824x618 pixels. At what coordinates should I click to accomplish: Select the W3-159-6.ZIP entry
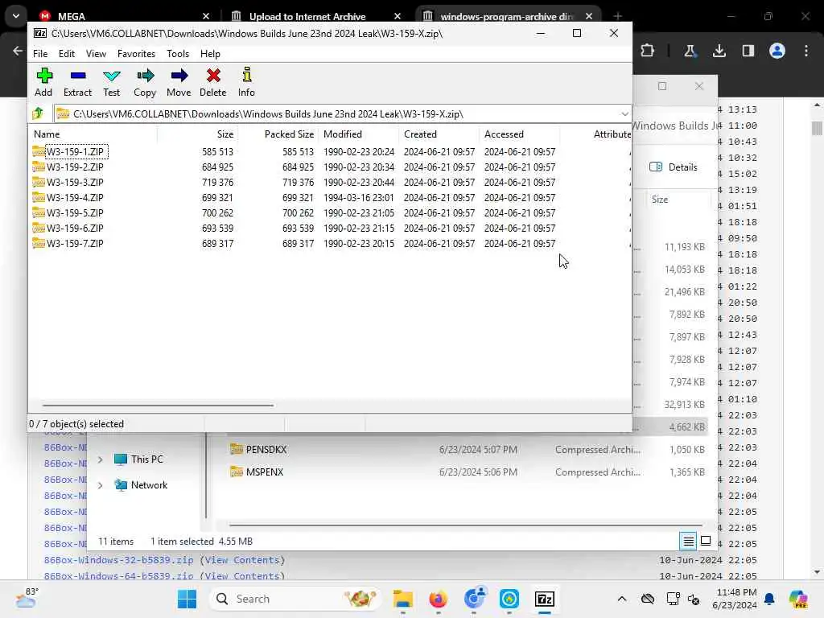click(x=75, y=228)
